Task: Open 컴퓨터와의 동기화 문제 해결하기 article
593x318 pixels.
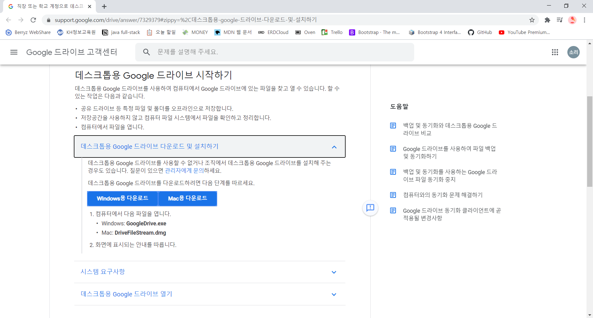Action: click(x=443, y=195)
